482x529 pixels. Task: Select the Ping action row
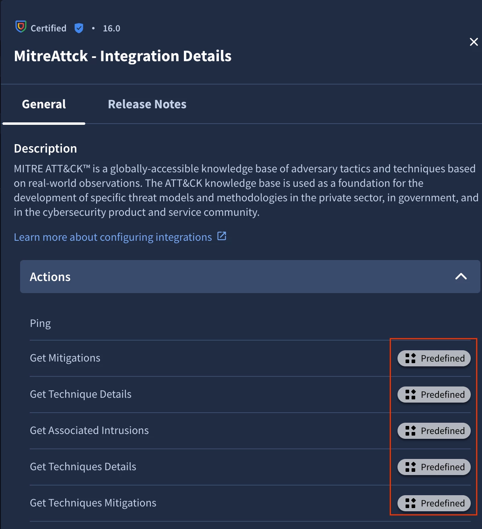pos(250,323)
